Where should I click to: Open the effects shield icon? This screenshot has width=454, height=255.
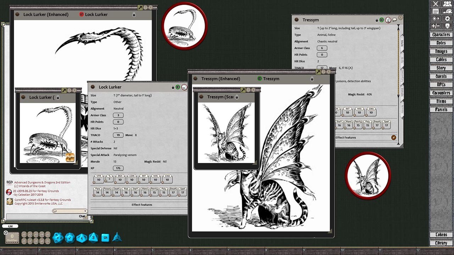[447, 25]
